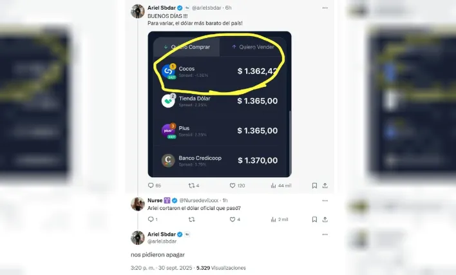Share Nurse's reply tweet

pyautogui.click(x=325, y=219)
